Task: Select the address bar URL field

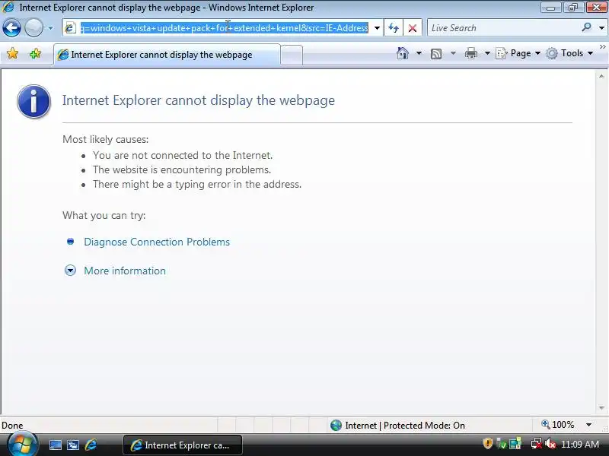Action: pyautogui.click(x=224, y=28)
